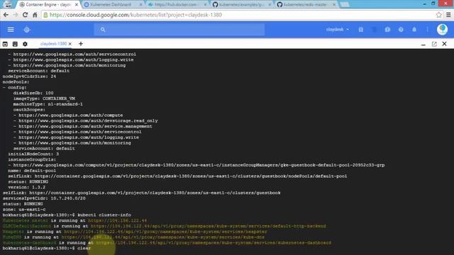Click the 'diskSizeGb: 100' line

33,93
